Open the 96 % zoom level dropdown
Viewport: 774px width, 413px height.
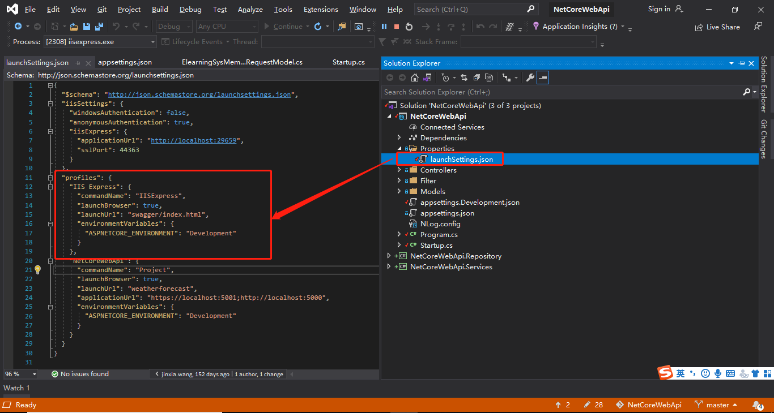pos(34,374)
